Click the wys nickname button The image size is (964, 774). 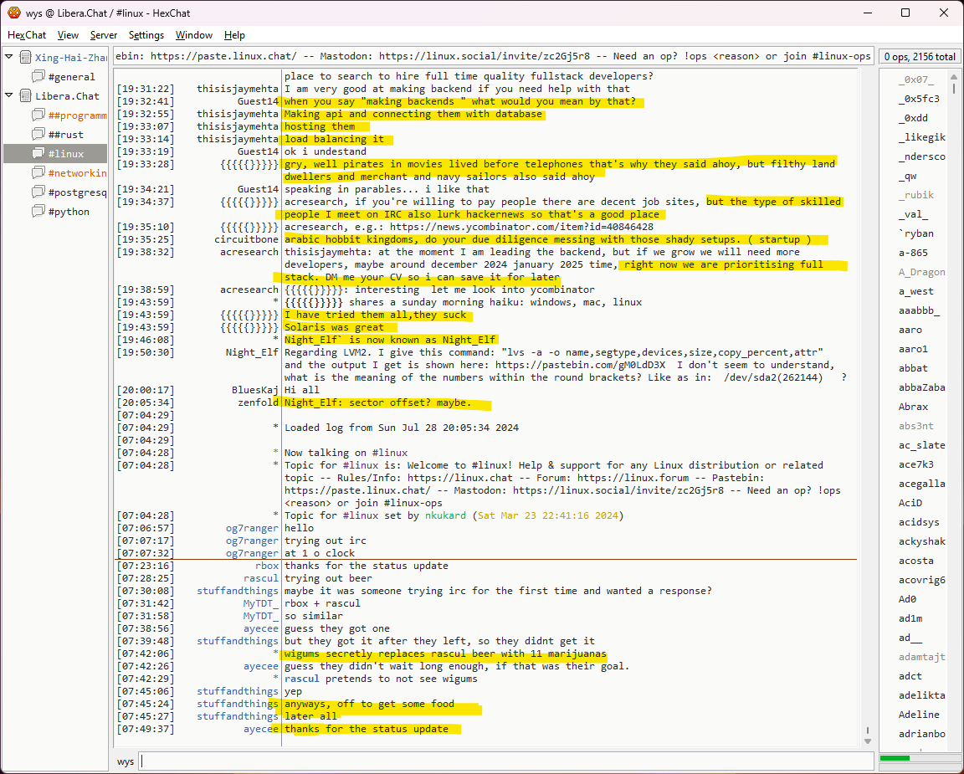126,761
